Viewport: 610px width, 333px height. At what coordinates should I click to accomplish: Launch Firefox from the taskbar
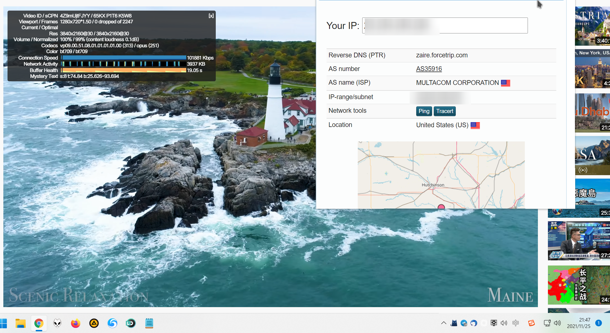tap(75, 323)
